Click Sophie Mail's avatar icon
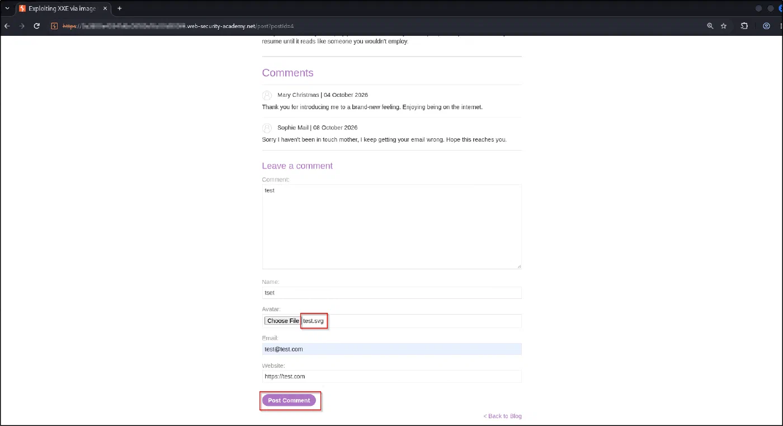Image resolution: width=783 pixels, height=426 pixels. [x=267, y=128]
